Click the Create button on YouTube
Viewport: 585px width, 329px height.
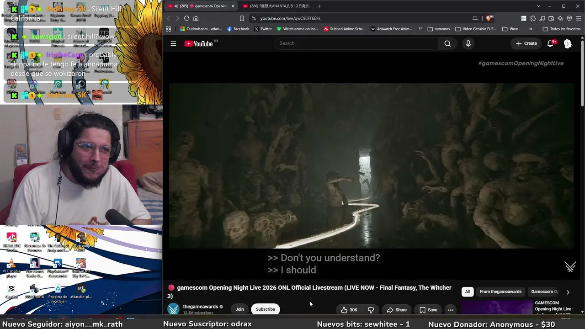(526, 43)
